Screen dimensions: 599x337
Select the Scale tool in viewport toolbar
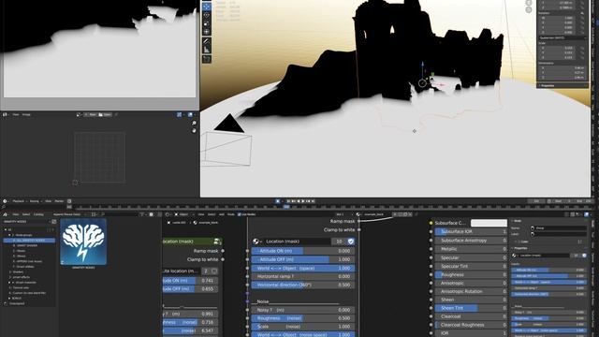pyautogui.click(x=207, y=23)
